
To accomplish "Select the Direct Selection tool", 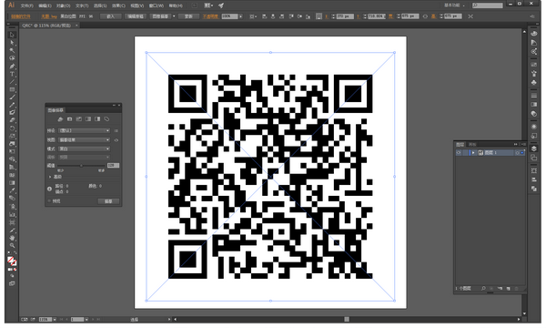I will click(x=12, y=43).
